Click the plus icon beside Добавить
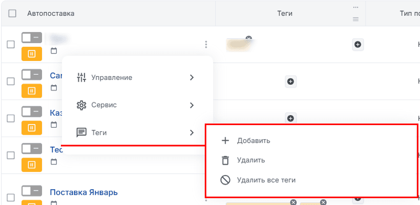 pyautogui.click(x=225, y=140)
